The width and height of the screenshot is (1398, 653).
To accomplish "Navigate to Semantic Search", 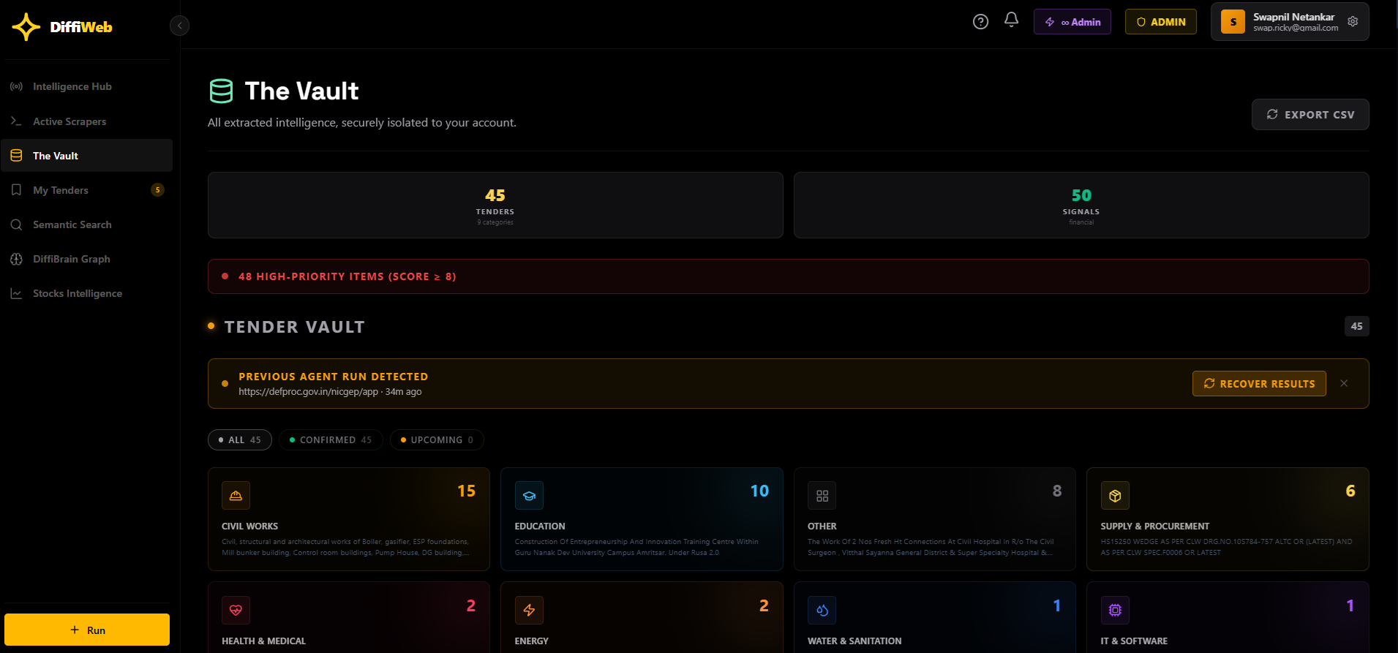I will (87, 224).
